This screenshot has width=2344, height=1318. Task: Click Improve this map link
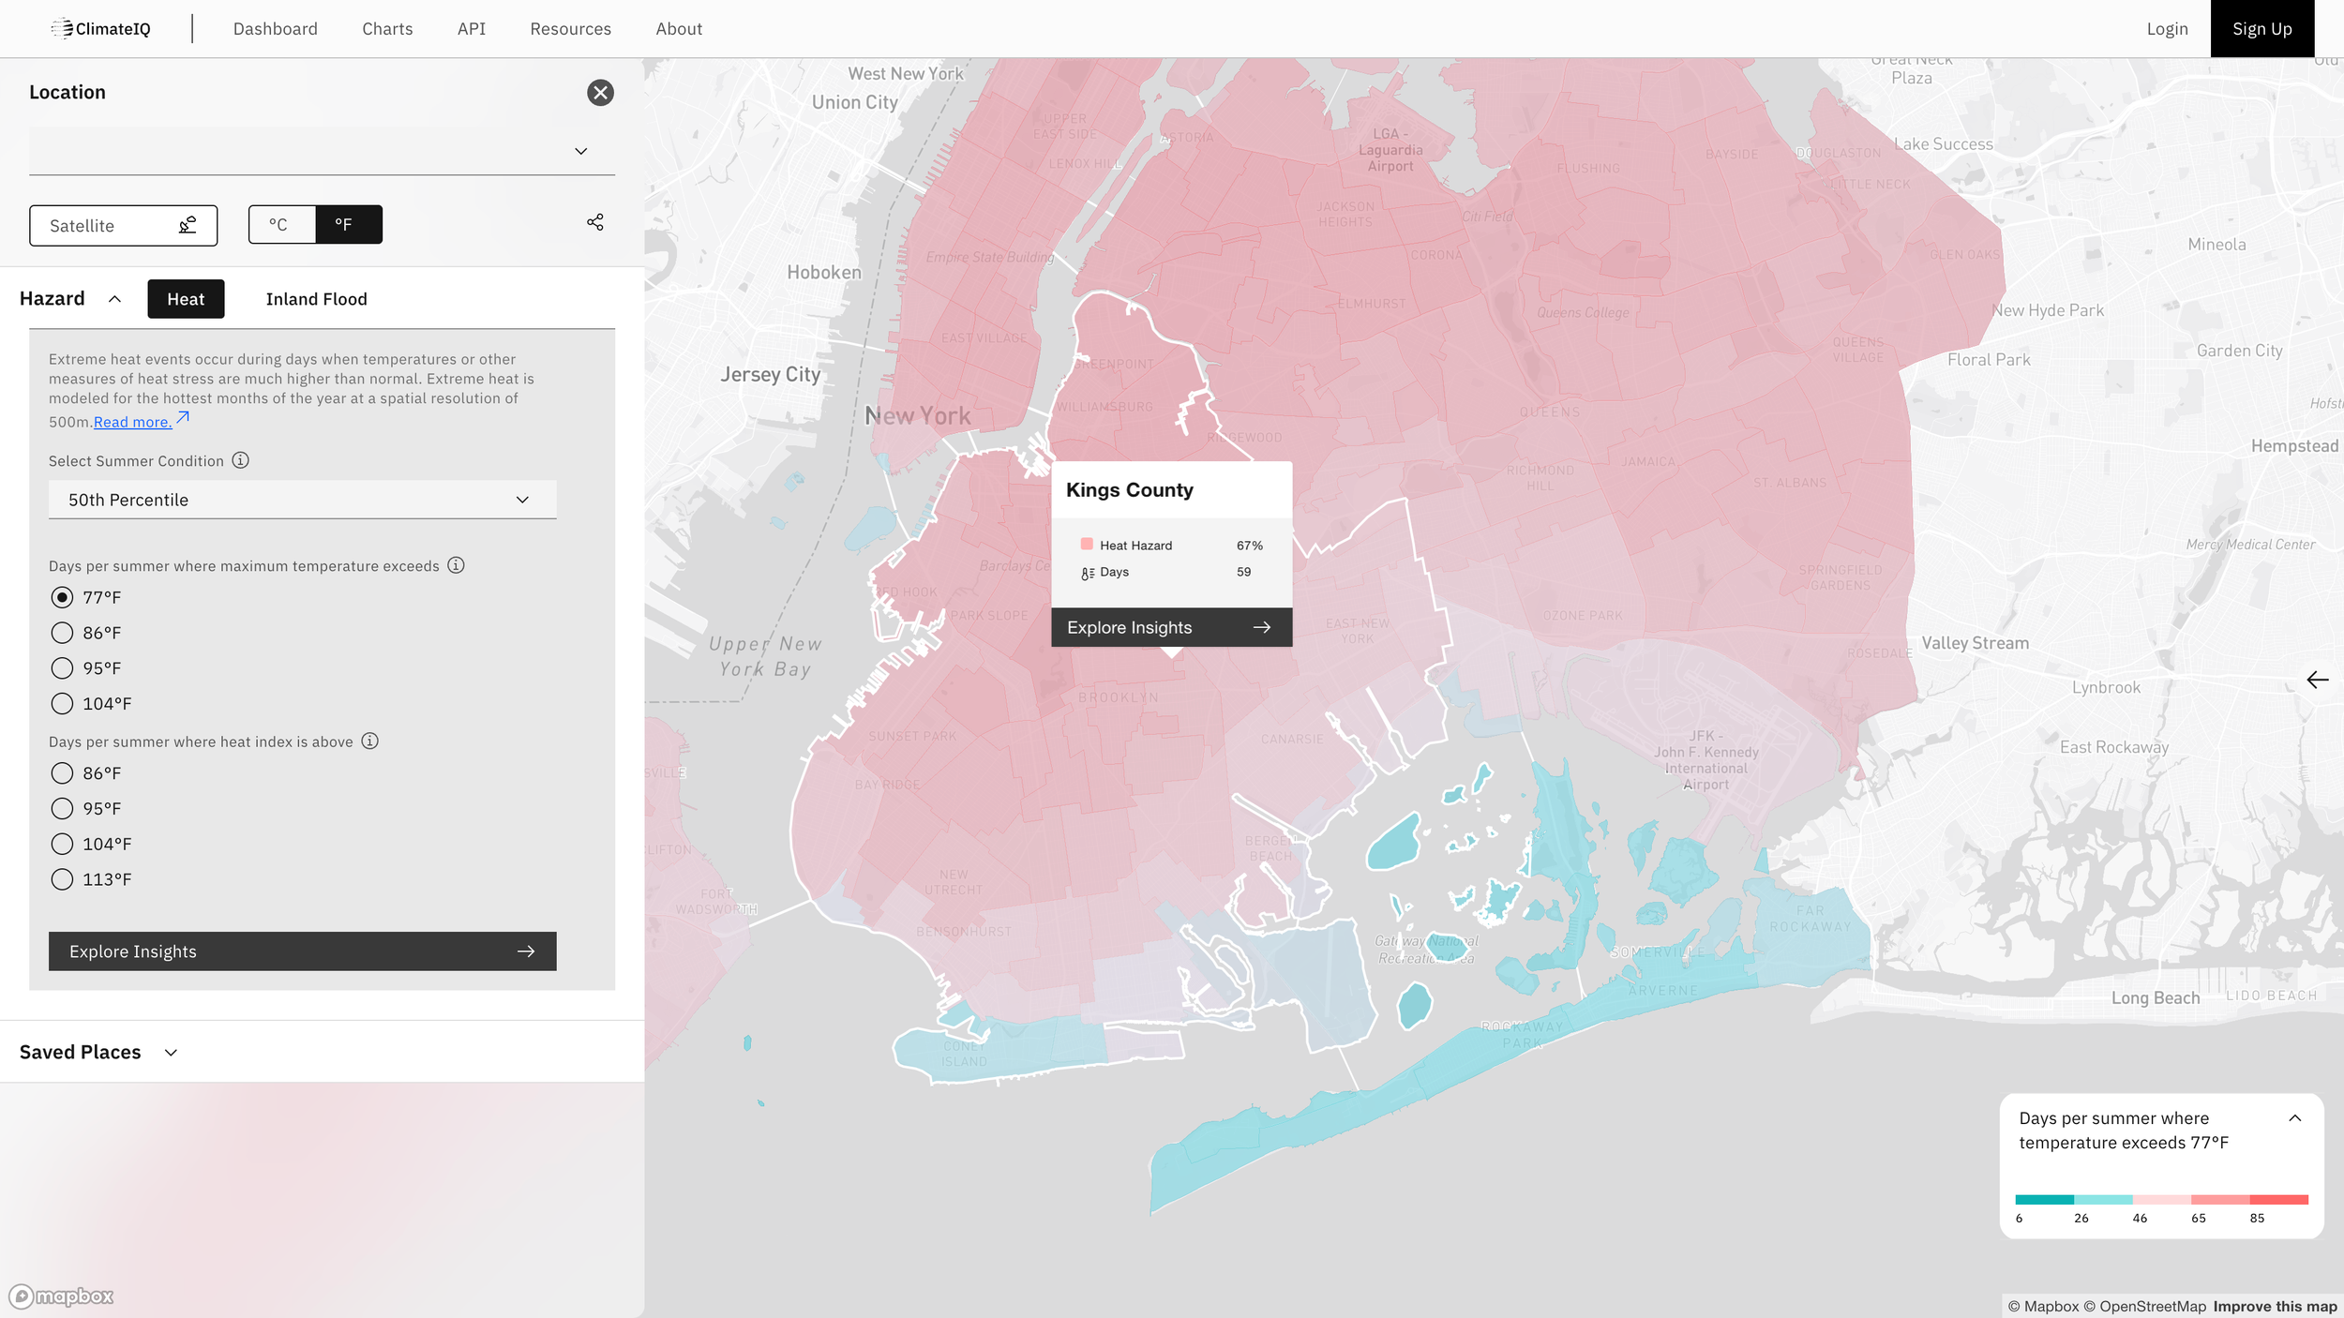[2275, 1307]
